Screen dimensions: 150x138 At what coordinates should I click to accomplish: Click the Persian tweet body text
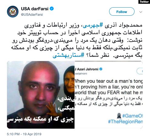[77, 40]
